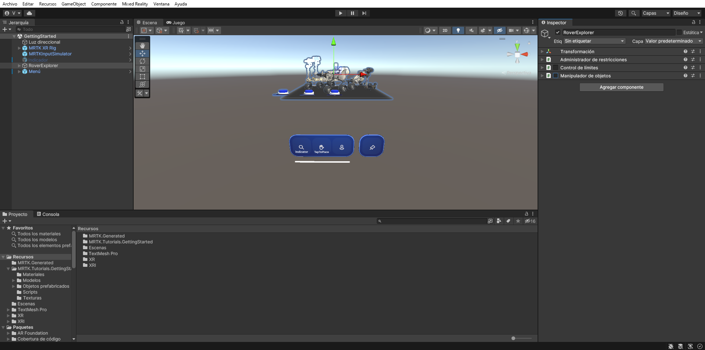Unmute scene audio with the speaker icon
705x350 pixels.
(471, 30)
